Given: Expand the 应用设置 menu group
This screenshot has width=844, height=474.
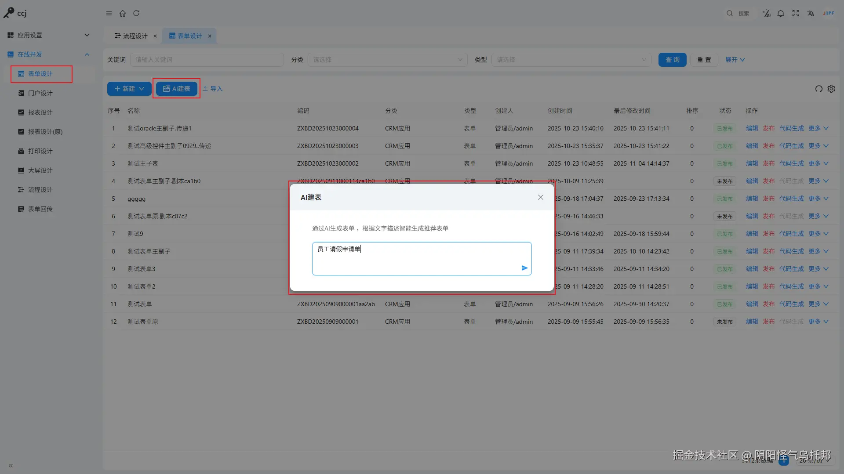Looking at the screenshot, I should [48, 35].
